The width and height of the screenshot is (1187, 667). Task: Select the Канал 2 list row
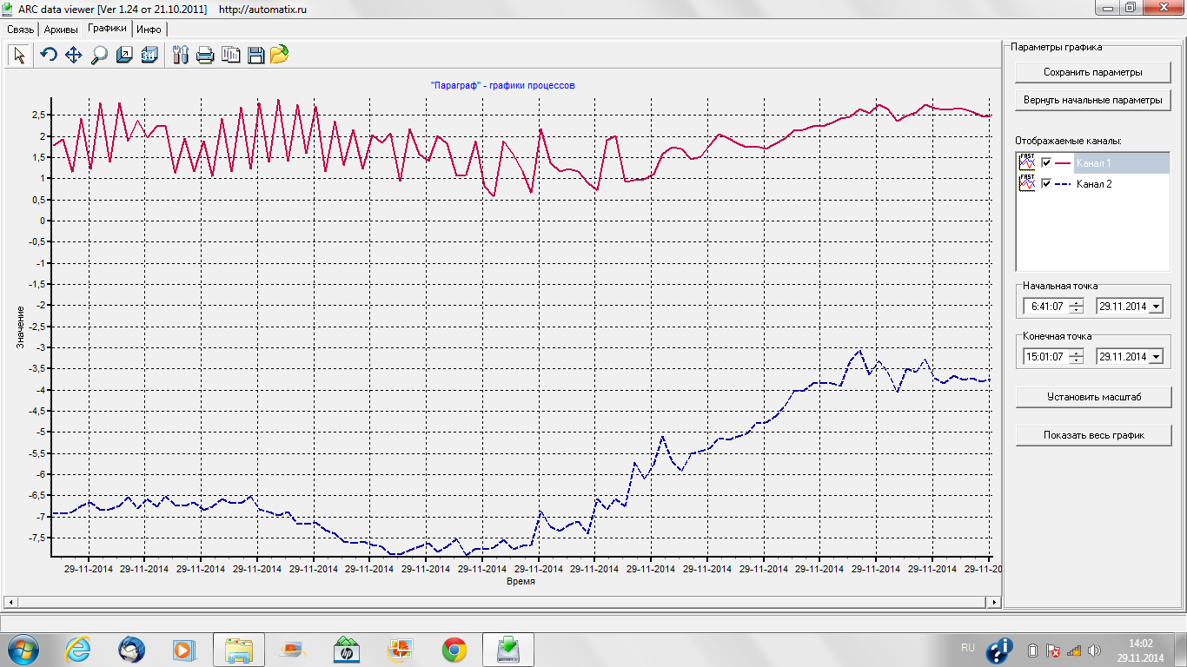point(1093,183)
